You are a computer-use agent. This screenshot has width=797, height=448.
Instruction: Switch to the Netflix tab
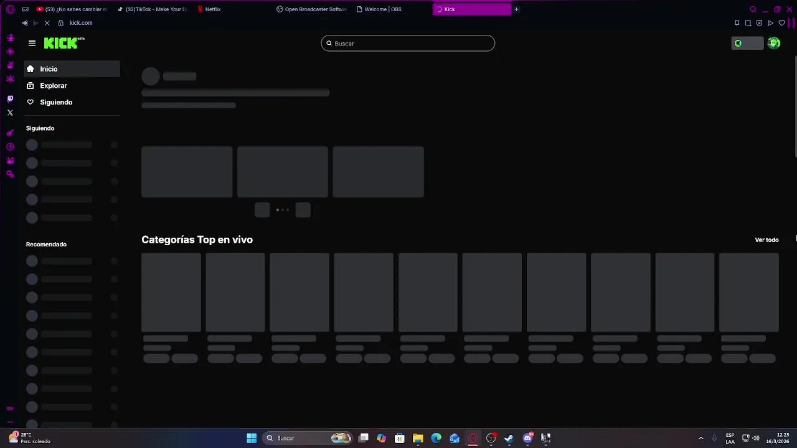232,9
